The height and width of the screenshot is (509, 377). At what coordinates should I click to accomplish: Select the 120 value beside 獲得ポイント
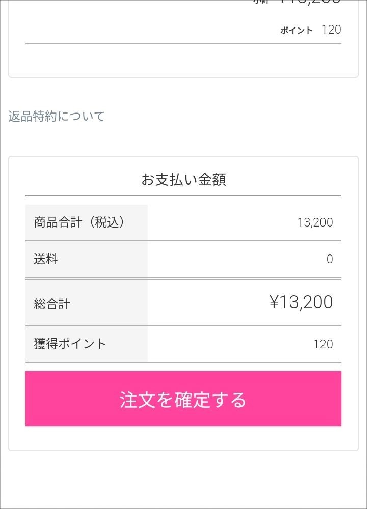tap(323, 344)
